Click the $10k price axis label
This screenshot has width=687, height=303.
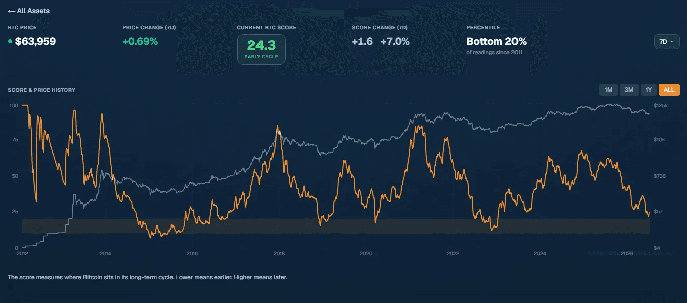coord(659,140)
